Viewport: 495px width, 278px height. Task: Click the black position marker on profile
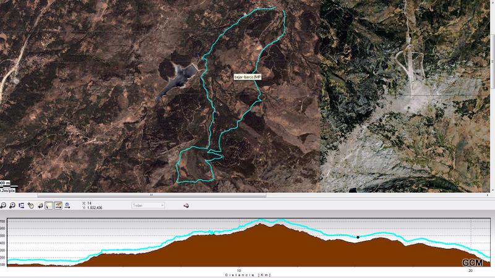click(358, 237)
